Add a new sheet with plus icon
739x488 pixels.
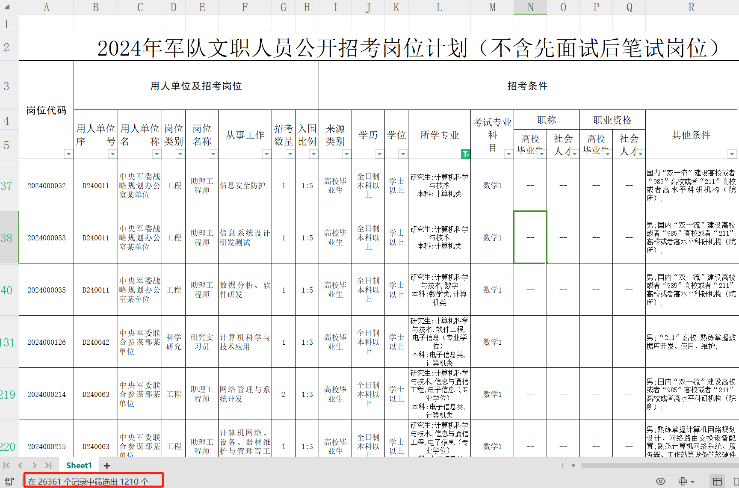[107, 465]
